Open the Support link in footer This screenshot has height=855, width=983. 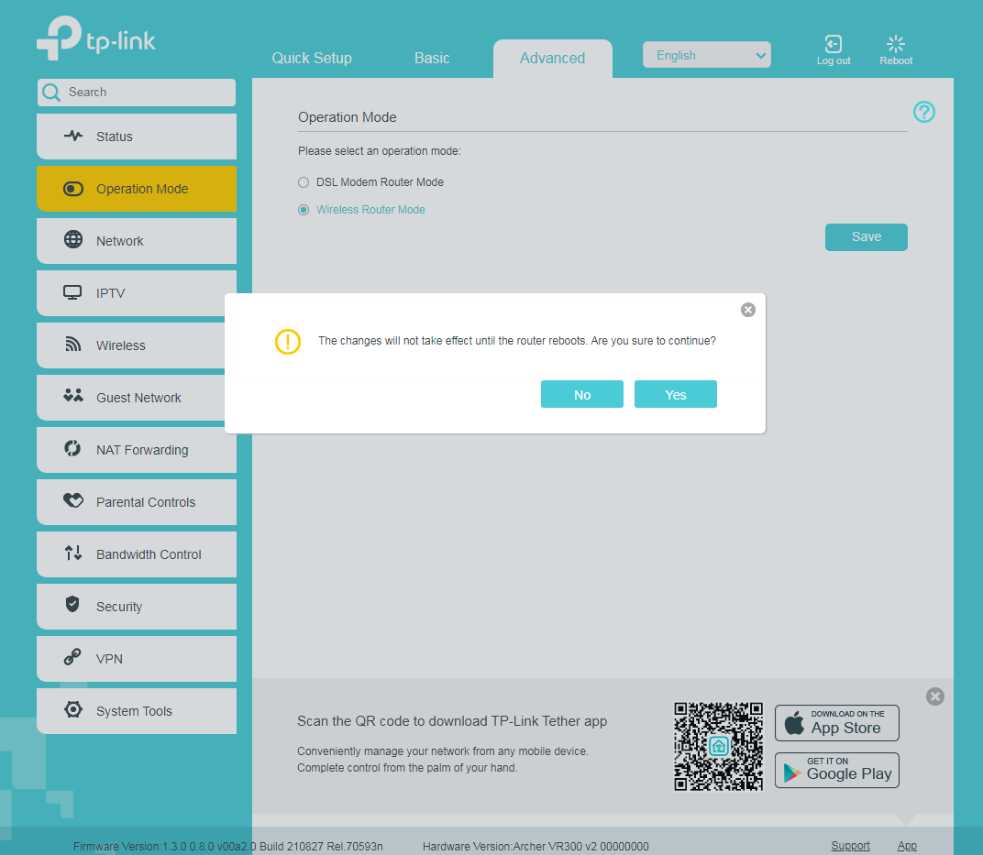pos(850,846)
